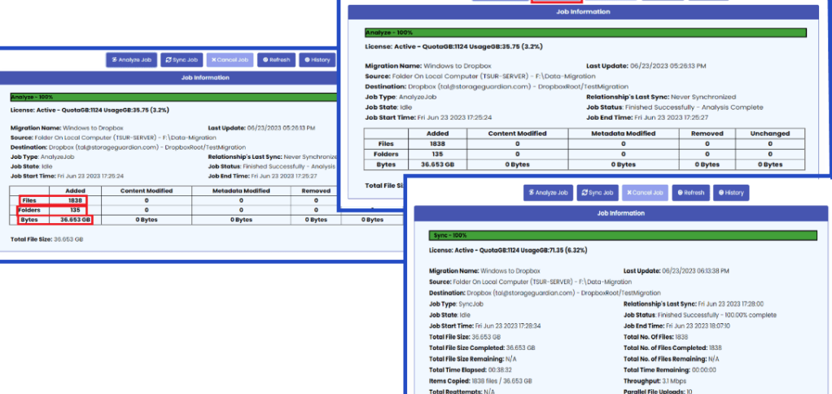Click the Files row label in top-right table

click(386, 144)
